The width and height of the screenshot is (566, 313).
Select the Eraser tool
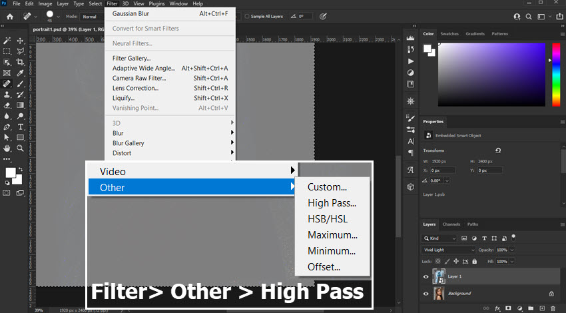click(7, 105)
